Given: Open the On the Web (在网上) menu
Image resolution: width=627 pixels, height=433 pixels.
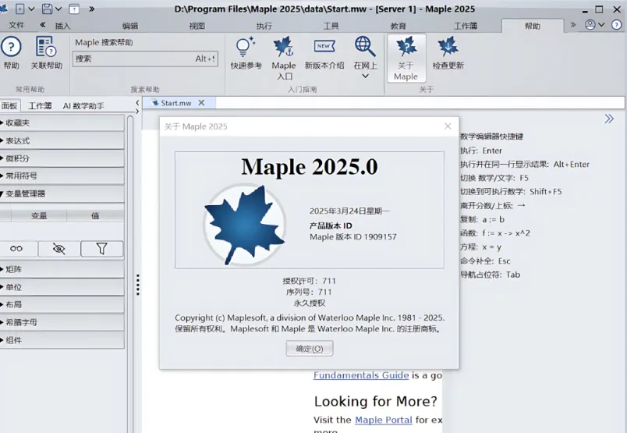Looking at the screenshot, I should coord(365,59).
